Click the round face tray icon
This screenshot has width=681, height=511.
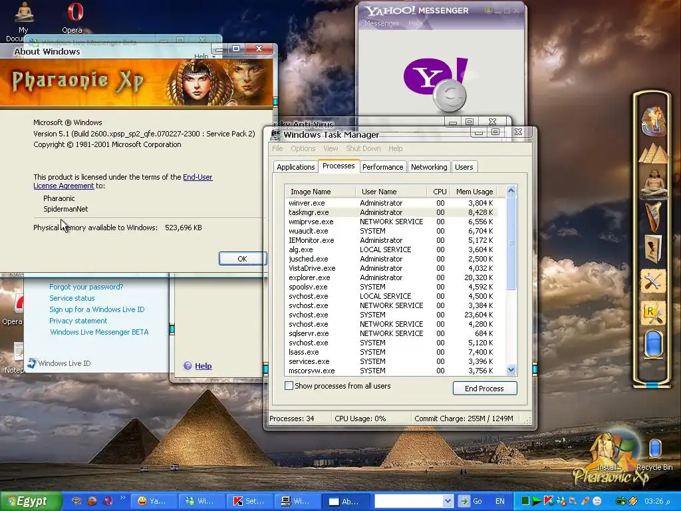[x=597, y=501]
